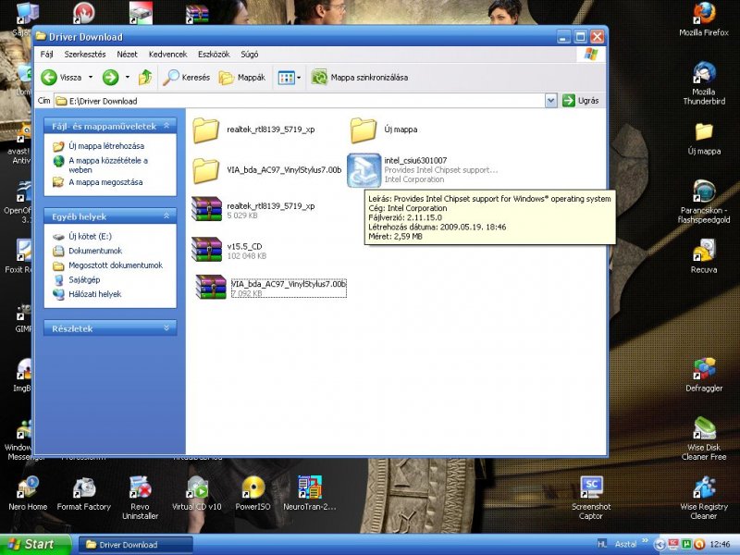The height and width of the screenshot is (555, 740).
Task: Click Mappa szinkronizálása sync button
Action: tap(360, 78)
